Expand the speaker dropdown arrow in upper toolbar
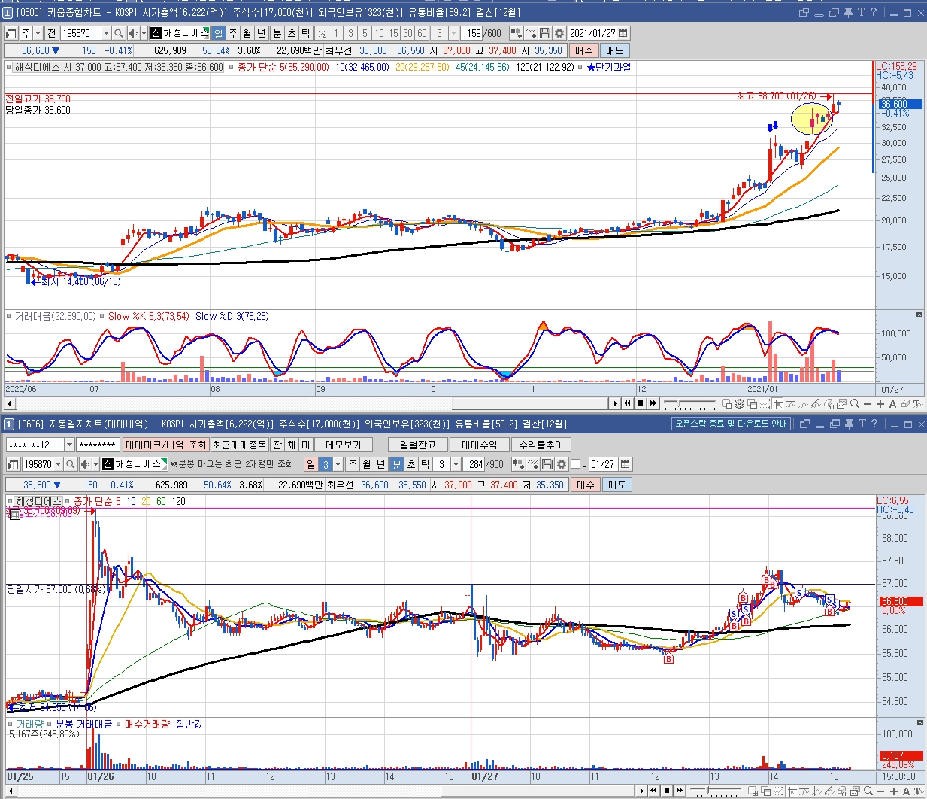This screenshot has width=927, height=799. pos(144,33)
